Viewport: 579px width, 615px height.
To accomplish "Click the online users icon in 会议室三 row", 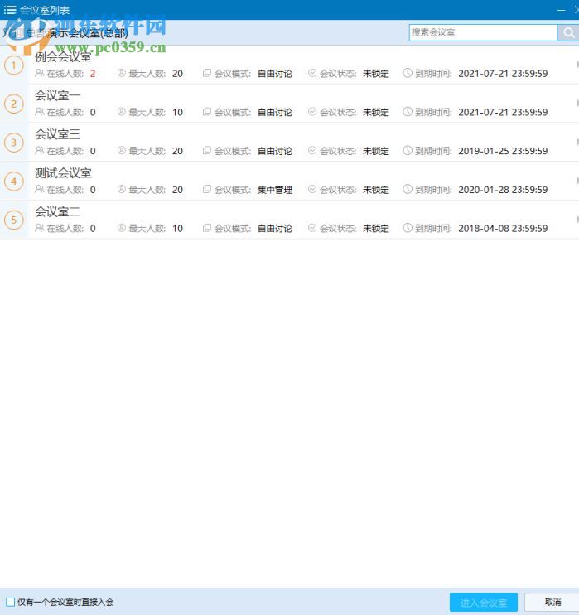I will pos(39,150).
